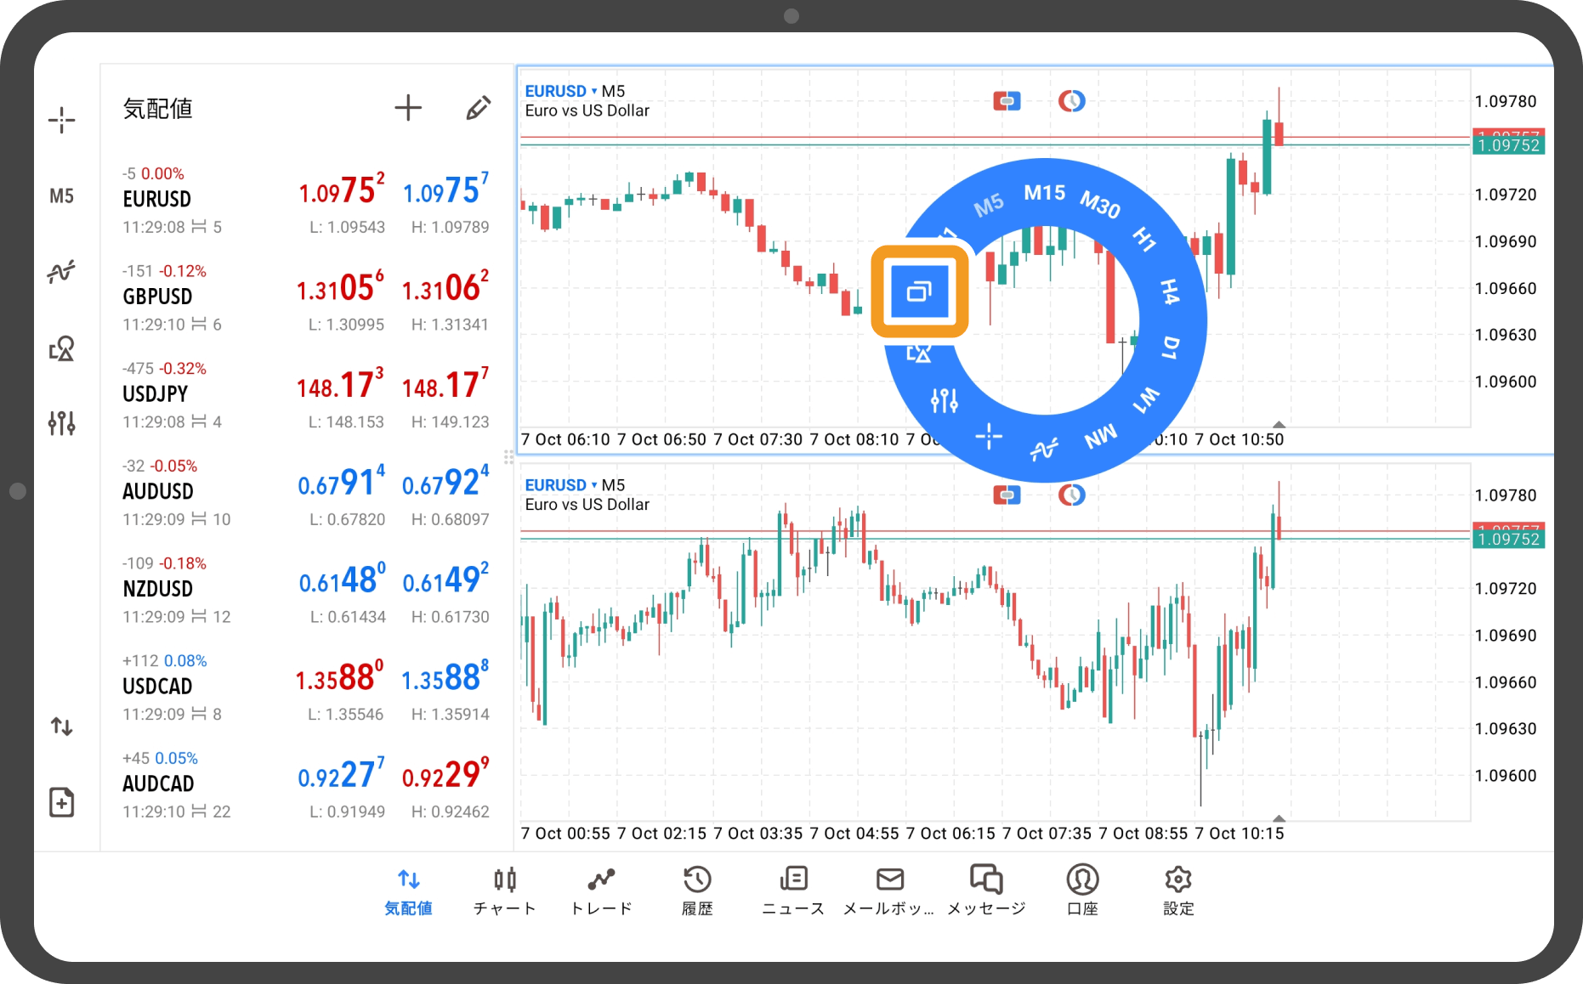Tap the 1.09752 price label on lower chart
Screen dimensions: 1583x984
tap(1508, 539)
